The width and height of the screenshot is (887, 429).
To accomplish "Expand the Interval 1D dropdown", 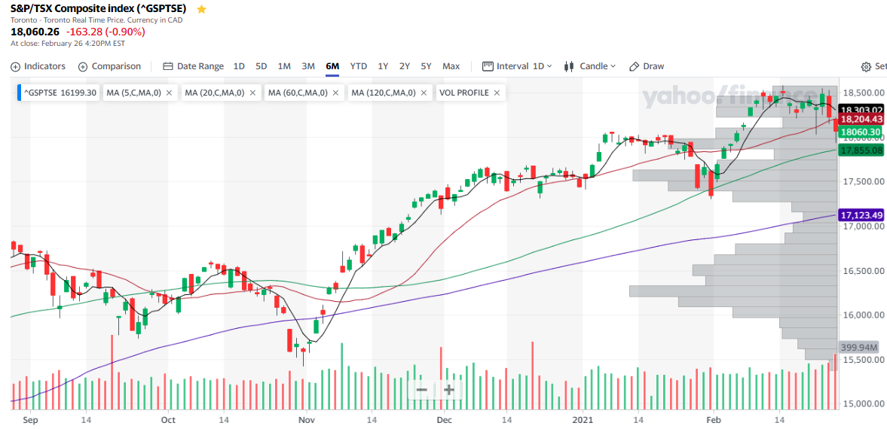I will pos(517,66).
